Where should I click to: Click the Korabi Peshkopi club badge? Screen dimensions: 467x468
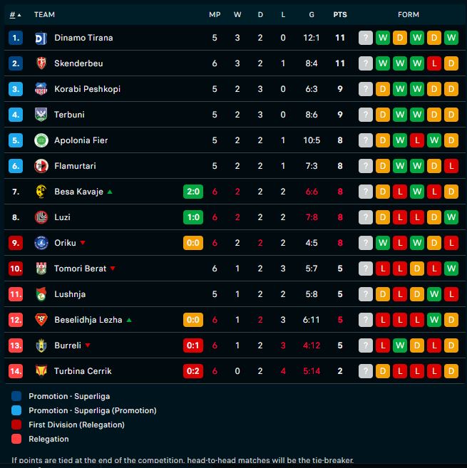[41, 89]
